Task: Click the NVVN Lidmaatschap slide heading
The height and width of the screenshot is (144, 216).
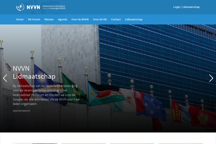Action: [x=34, y=72]
